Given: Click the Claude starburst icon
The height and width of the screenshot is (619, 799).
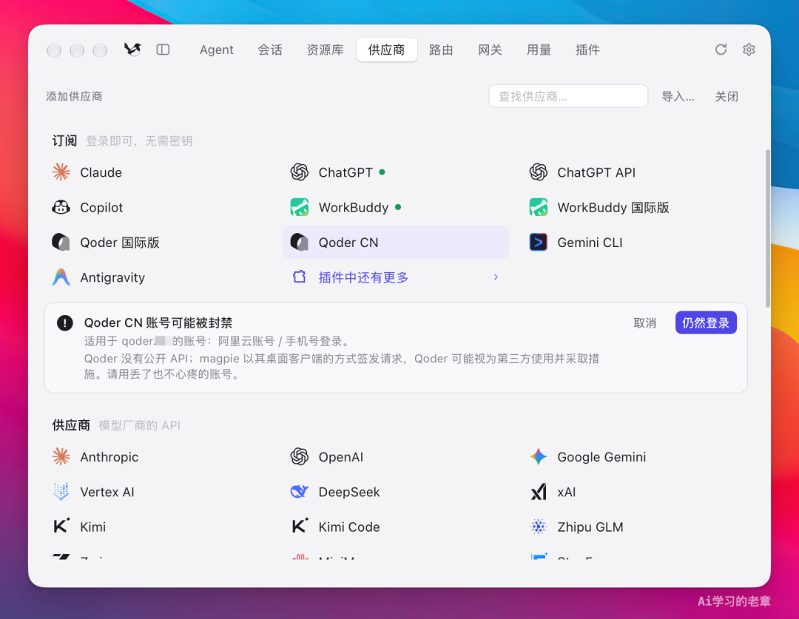Looking at the screenshot, I should pyautogui.click(x=61, y=172).
